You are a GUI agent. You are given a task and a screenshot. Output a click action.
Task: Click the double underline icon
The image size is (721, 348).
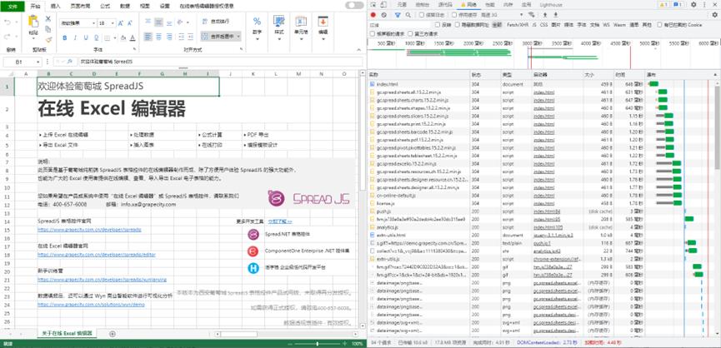[96, 37]
